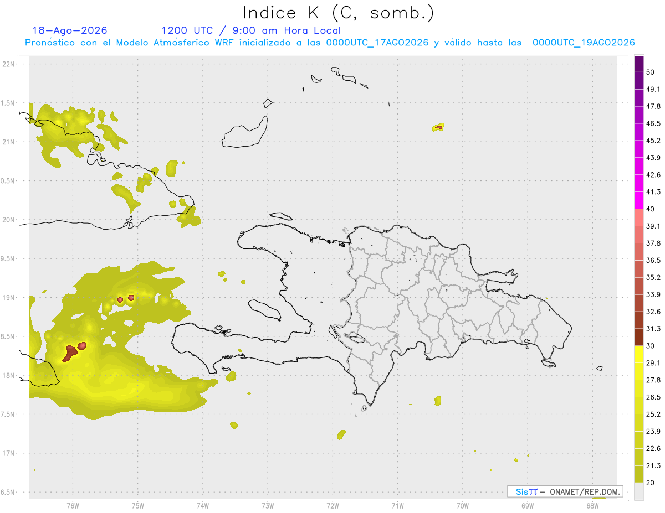Click the "21N" latitude label

click(8, 142)
